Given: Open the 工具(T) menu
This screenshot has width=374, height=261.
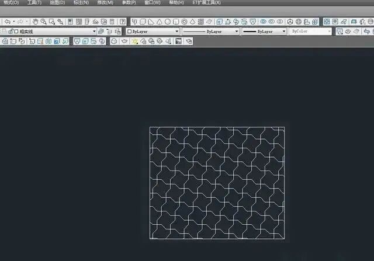Looking at the screenshot, I should point(34,2).
